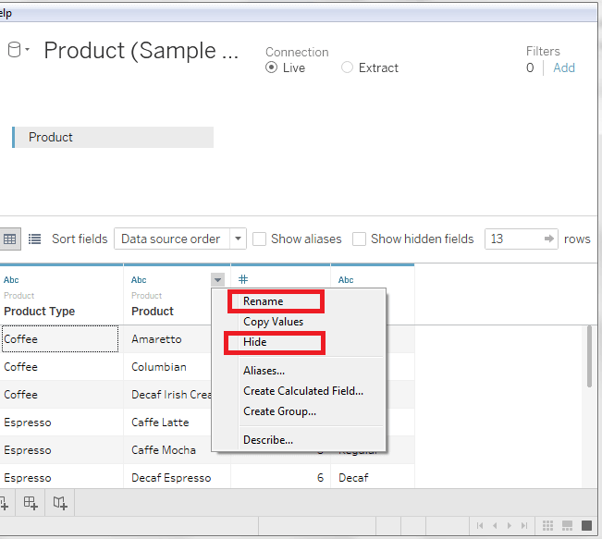Image resolution: width=602 pixels, height=539 pixels.
Task: Show sheet sorter grid icon
Action: pyautogui.click(x=547, y=525)
